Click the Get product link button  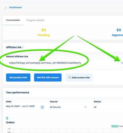[x=18, y=77]
